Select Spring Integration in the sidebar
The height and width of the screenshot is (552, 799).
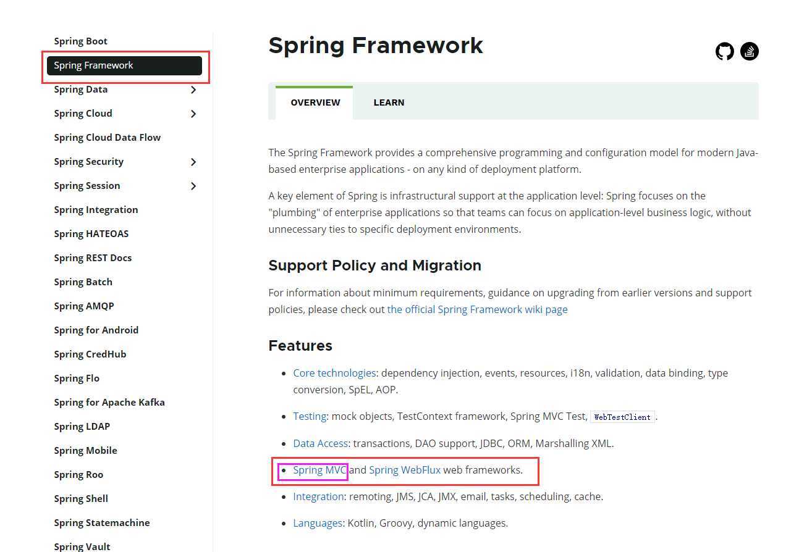(96, 210)
